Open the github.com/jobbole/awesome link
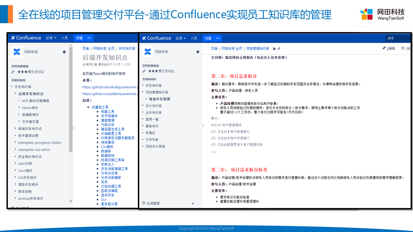 pos(109,94)
